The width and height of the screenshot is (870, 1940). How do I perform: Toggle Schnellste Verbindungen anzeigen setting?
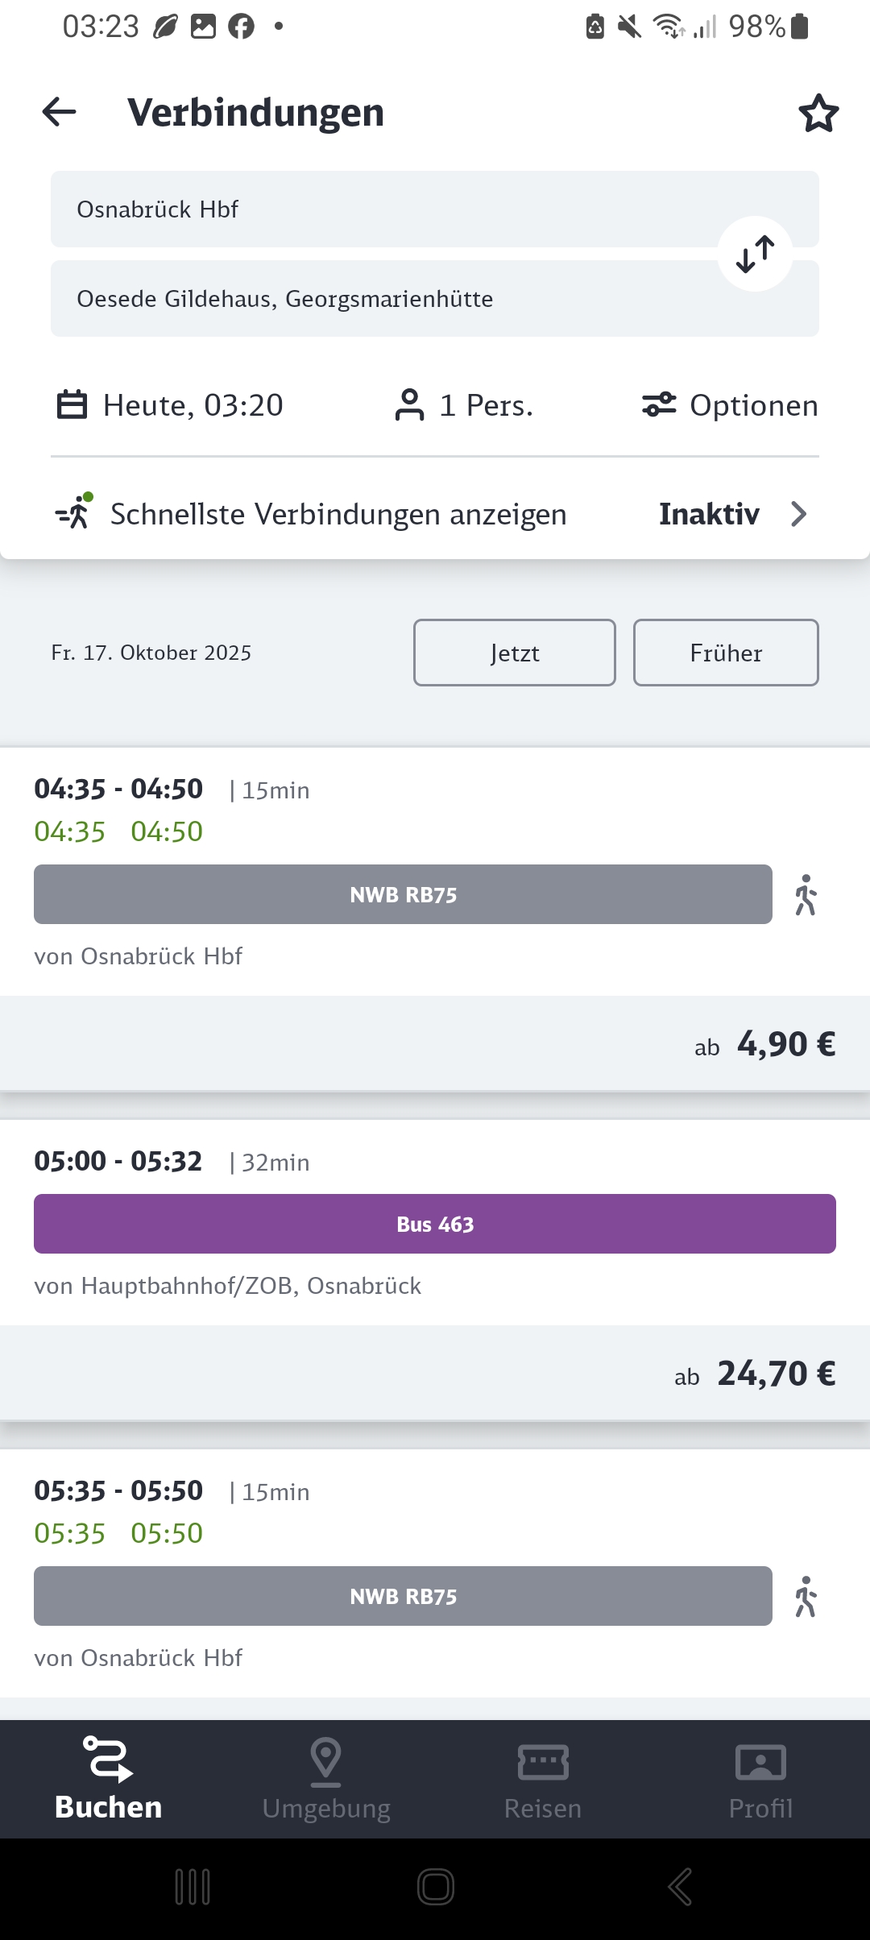(338, 514)
